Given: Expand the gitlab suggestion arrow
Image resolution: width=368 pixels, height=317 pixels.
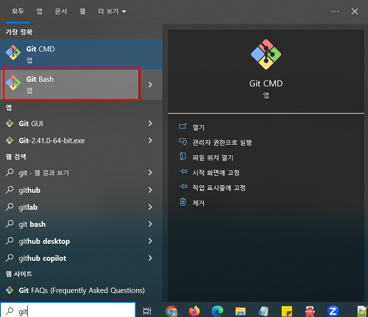Looking at the screenshot, I should tap(151, 207).
